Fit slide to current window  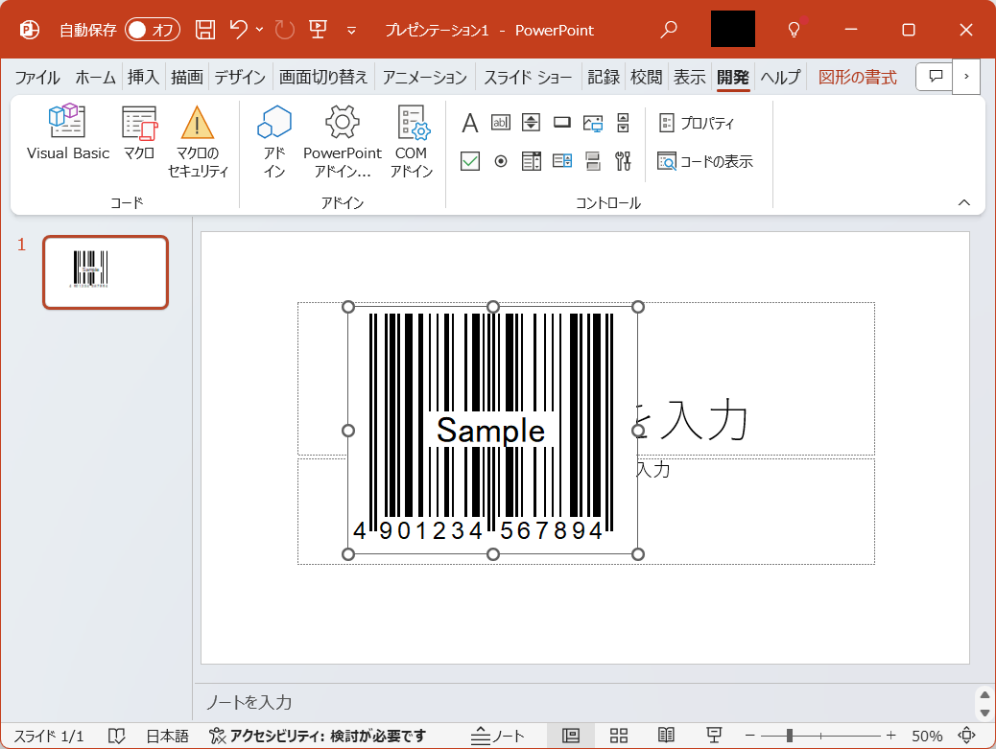coord(967,736)
